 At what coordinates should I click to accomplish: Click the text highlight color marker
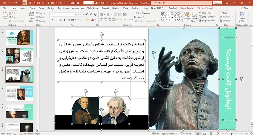pyautogui.click(x=86, y=20)
